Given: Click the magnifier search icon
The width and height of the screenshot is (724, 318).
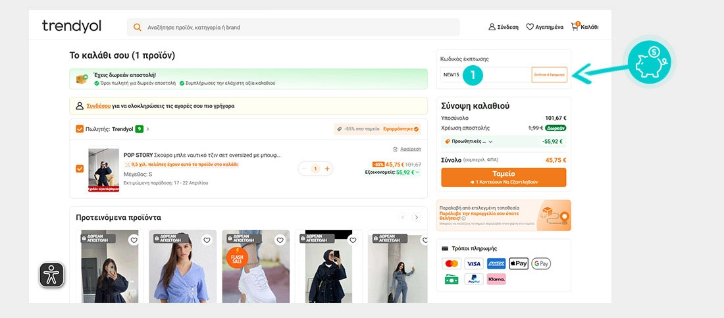Looking at the screenshot, I should click(137, 27).
